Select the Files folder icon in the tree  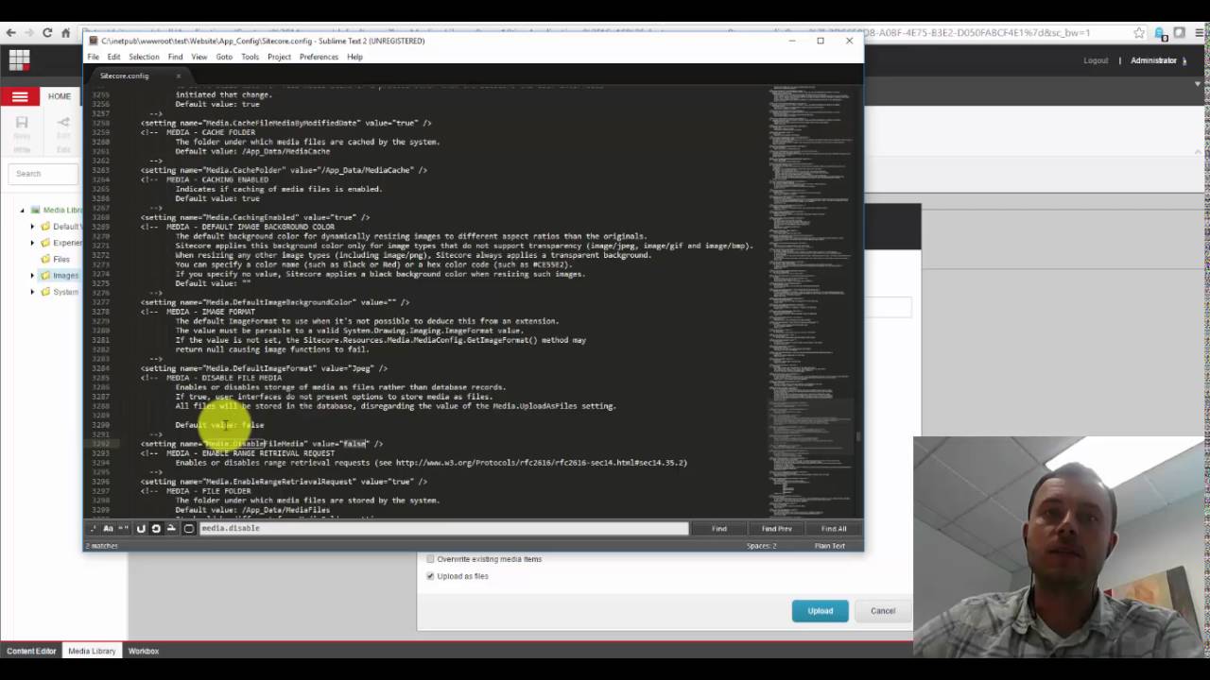[x=45, y=259]
